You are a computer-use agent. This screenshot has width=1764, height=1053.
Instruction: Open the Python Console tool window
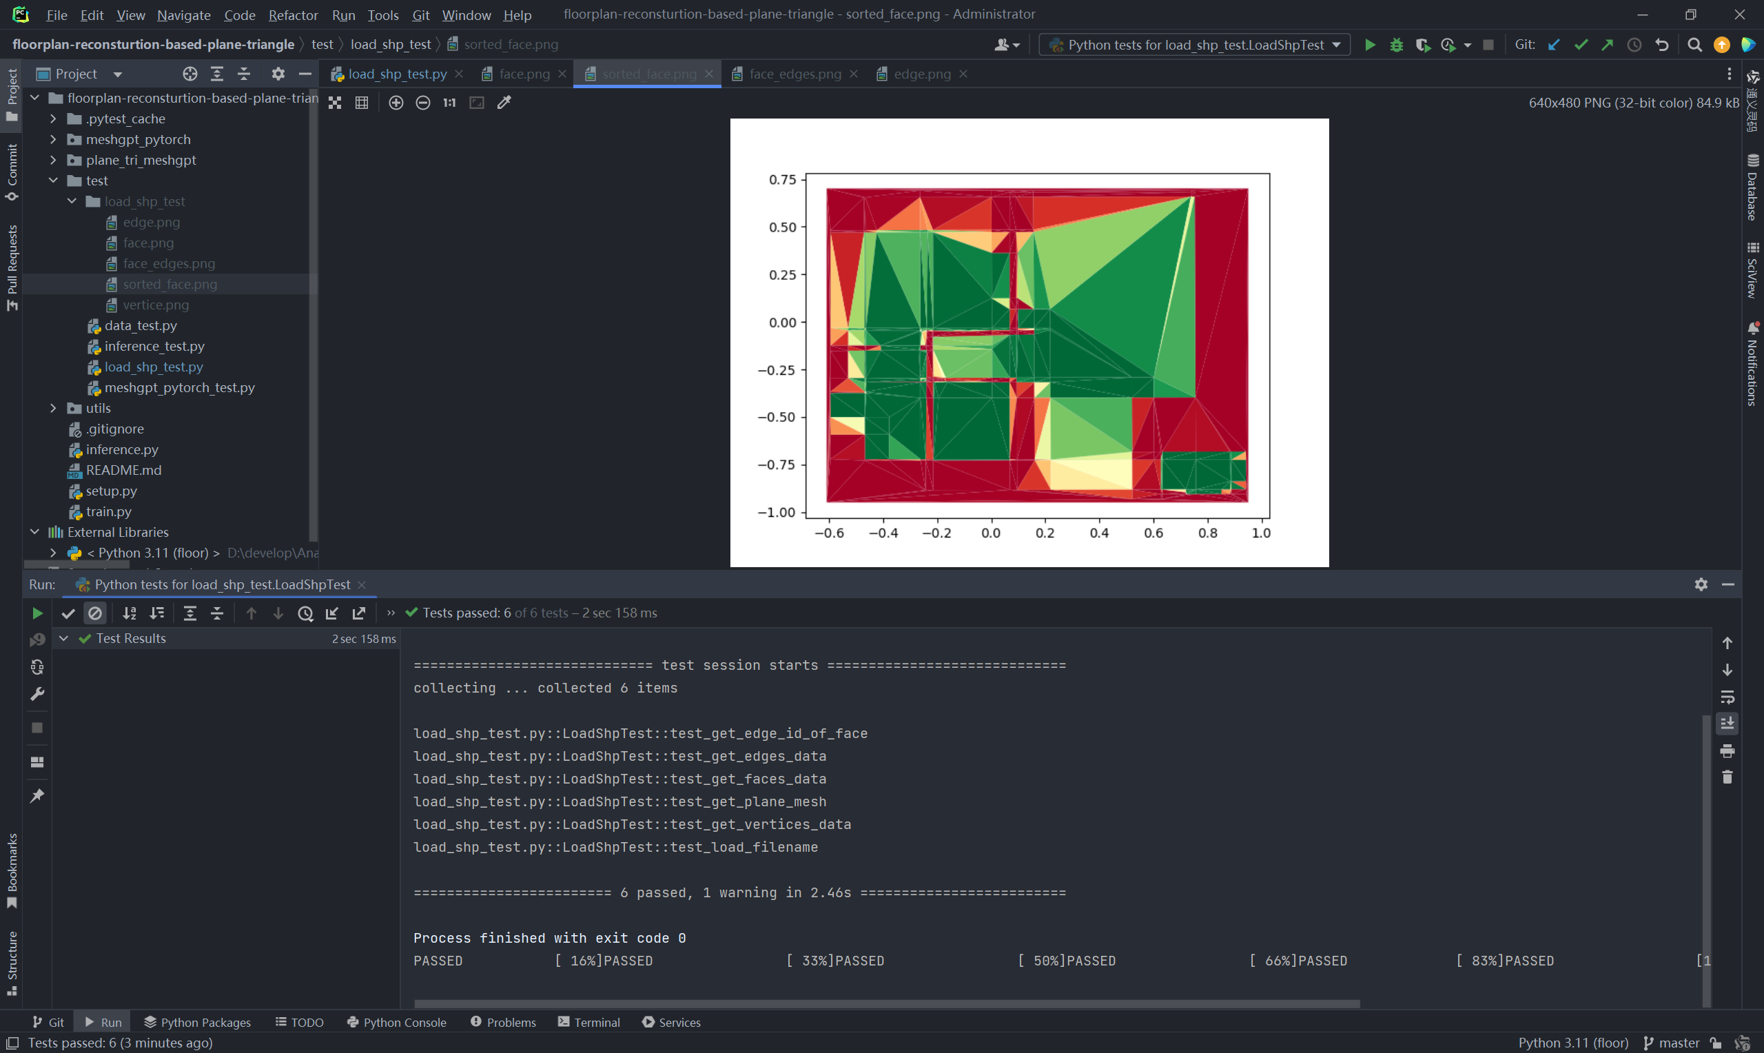click(396, 1022)
